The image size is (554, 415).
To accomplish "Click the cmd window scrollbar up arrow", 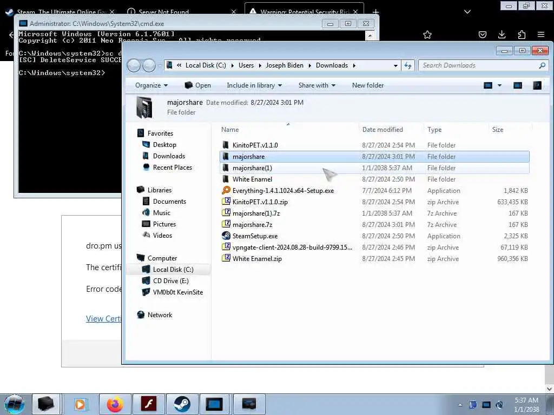I will (370, 36).
